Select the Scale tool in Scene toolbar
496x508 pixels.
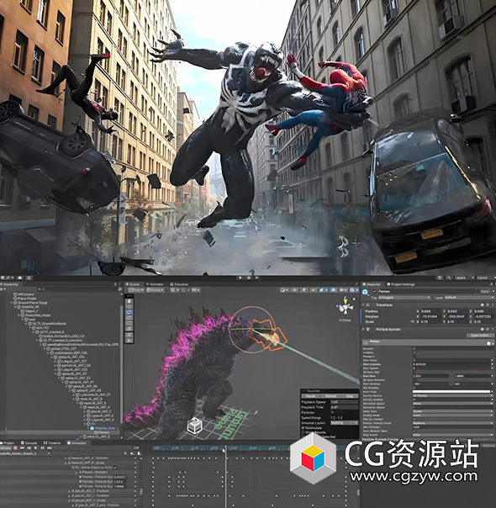click(129, 318)
